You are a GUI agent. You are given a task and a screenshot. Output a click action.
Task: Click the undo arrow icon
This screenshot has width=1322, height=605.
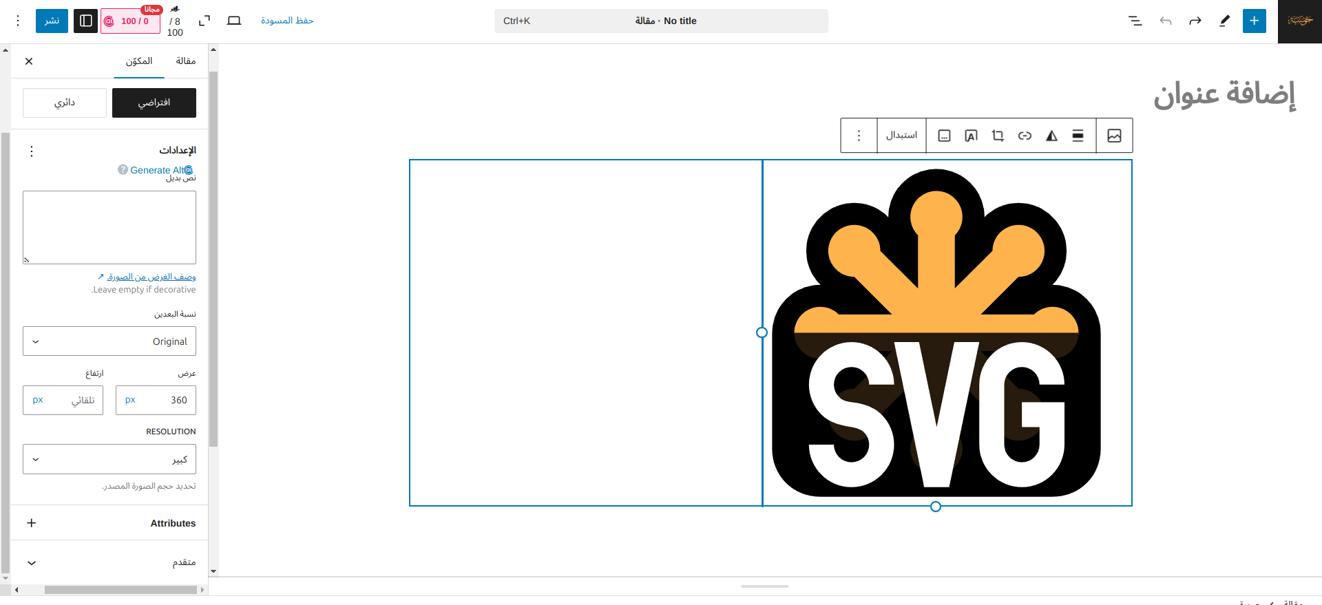click(1166, 21)
